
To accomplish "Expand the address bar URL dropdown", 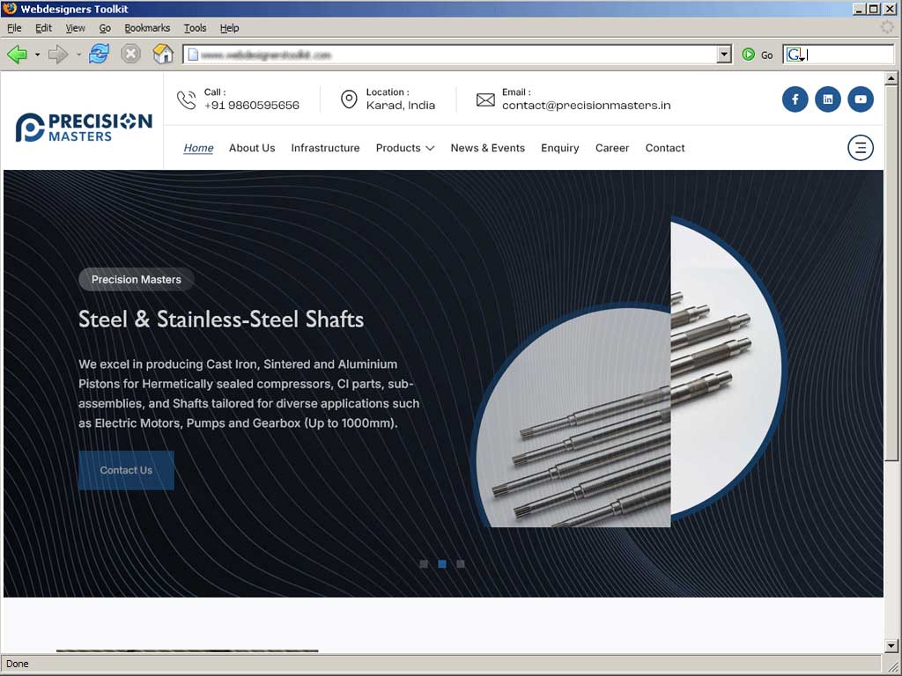I will 724,55.
